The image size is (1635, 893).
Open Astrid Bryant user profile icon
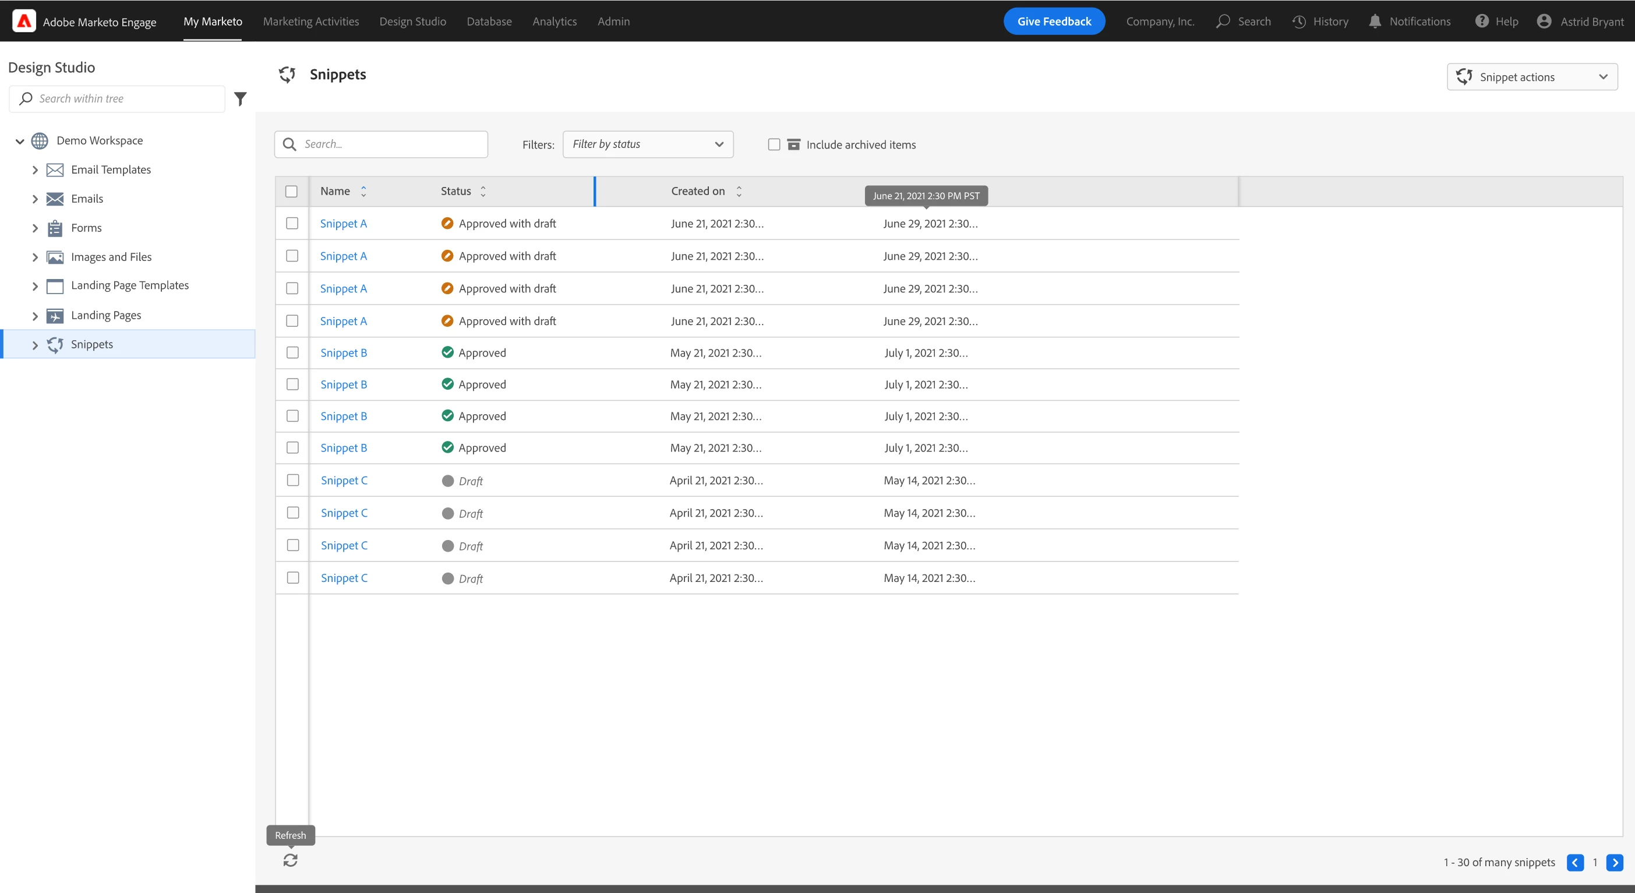[1544, 22]
